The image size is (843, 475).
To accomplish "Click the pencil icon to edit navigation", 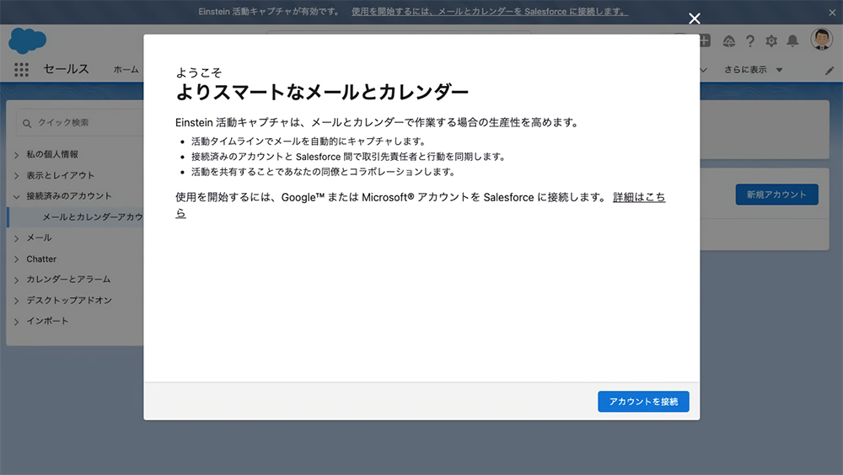I will [829, 71].
